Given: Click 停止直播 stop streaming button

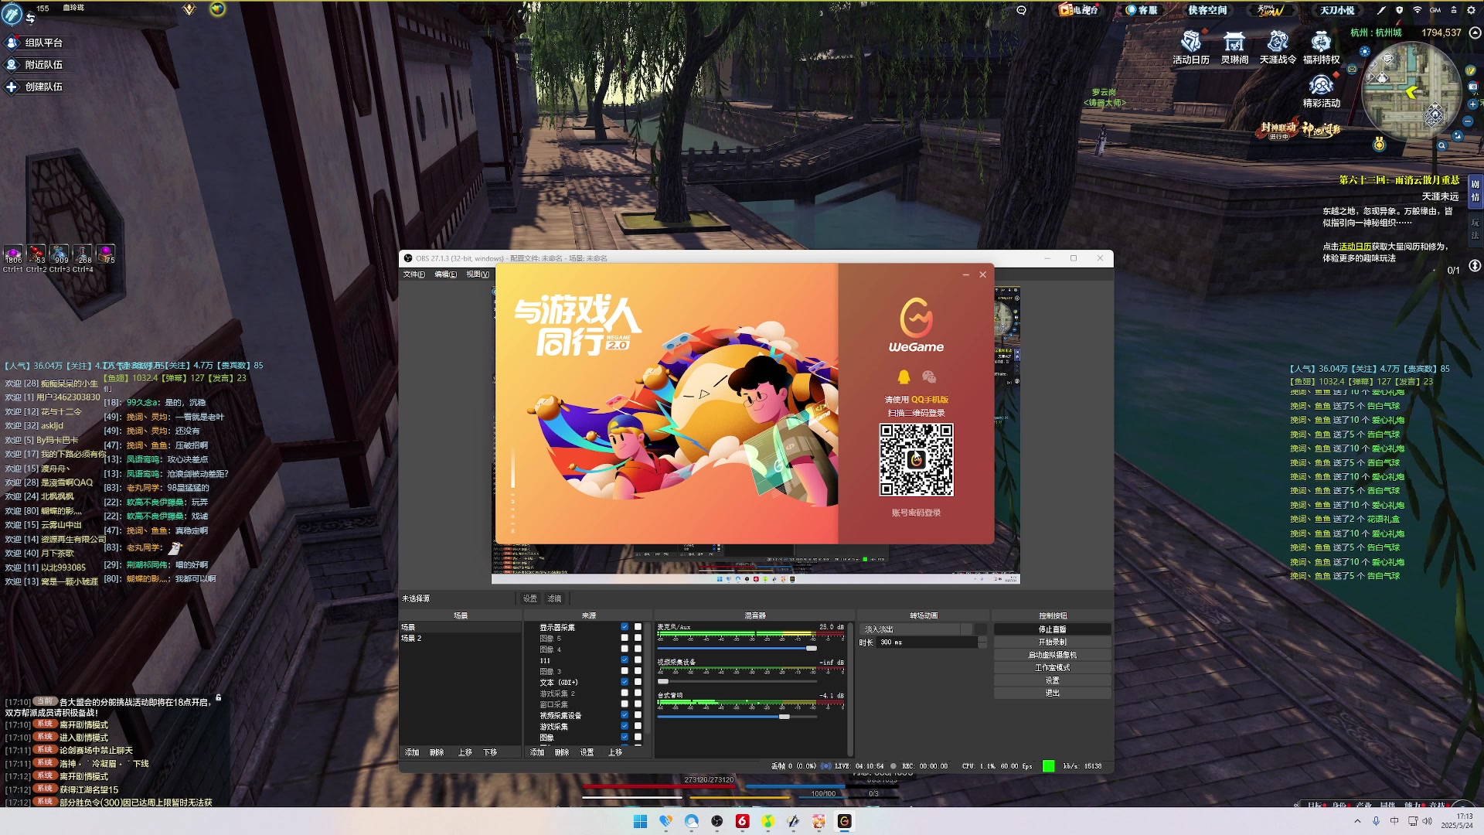Looking at the screenshot, I should [x=1052, y=629].
